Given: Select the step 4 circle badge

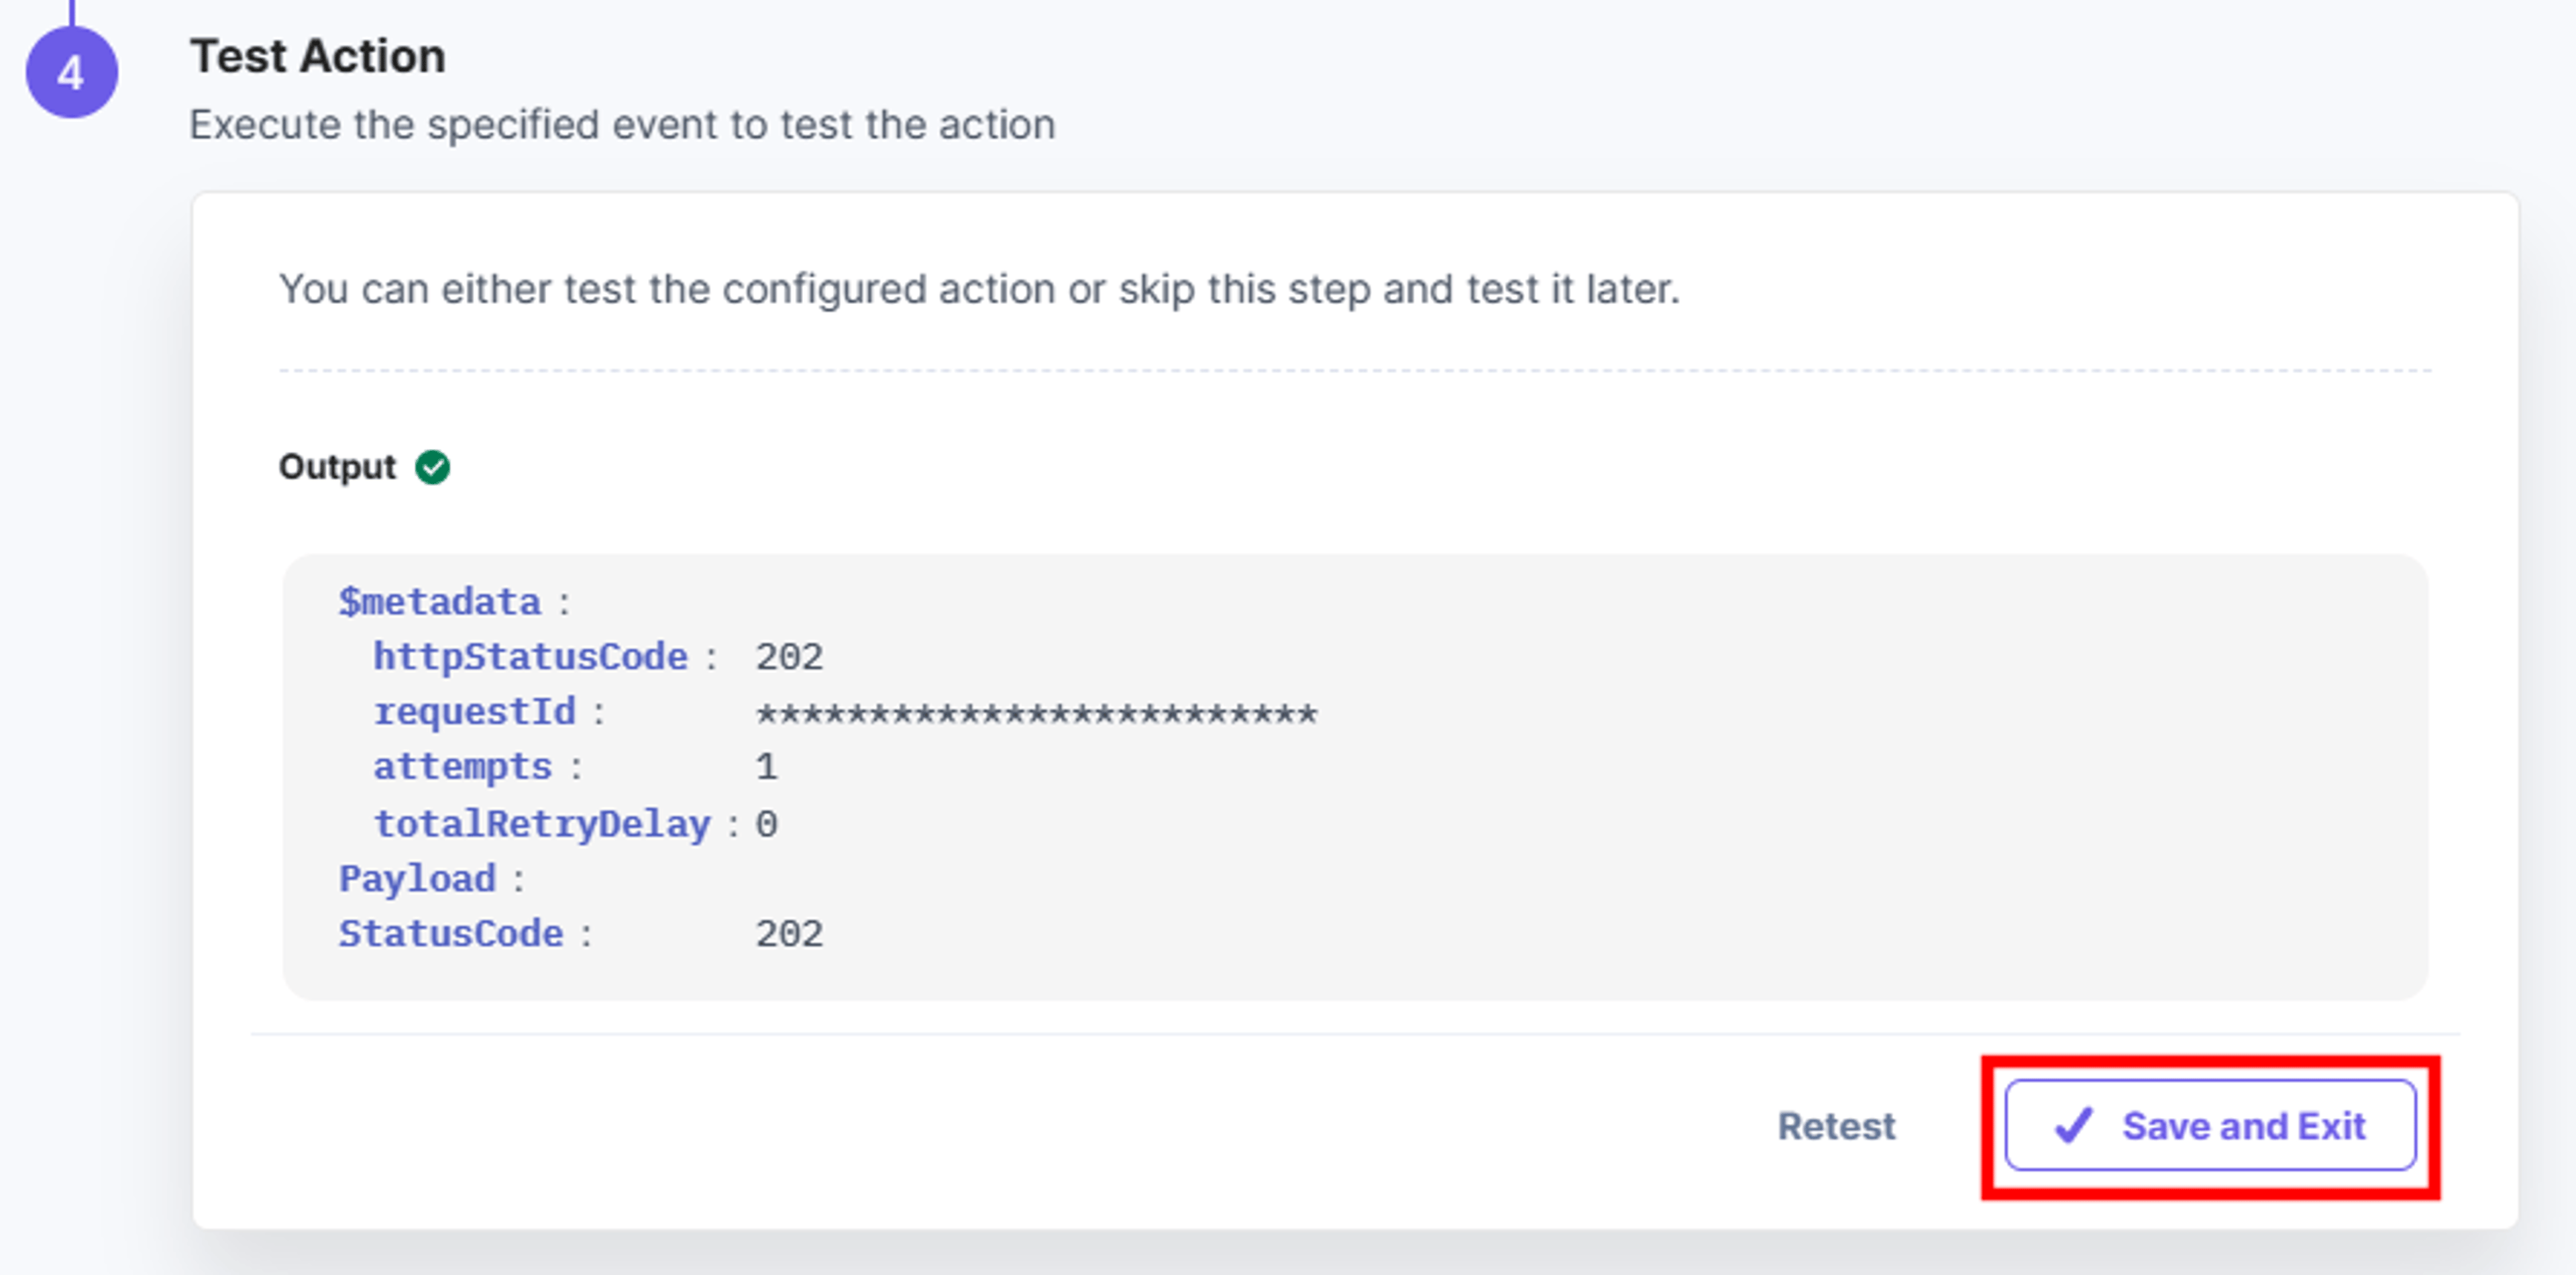Looking at the screenshot, I should (71, 72).
